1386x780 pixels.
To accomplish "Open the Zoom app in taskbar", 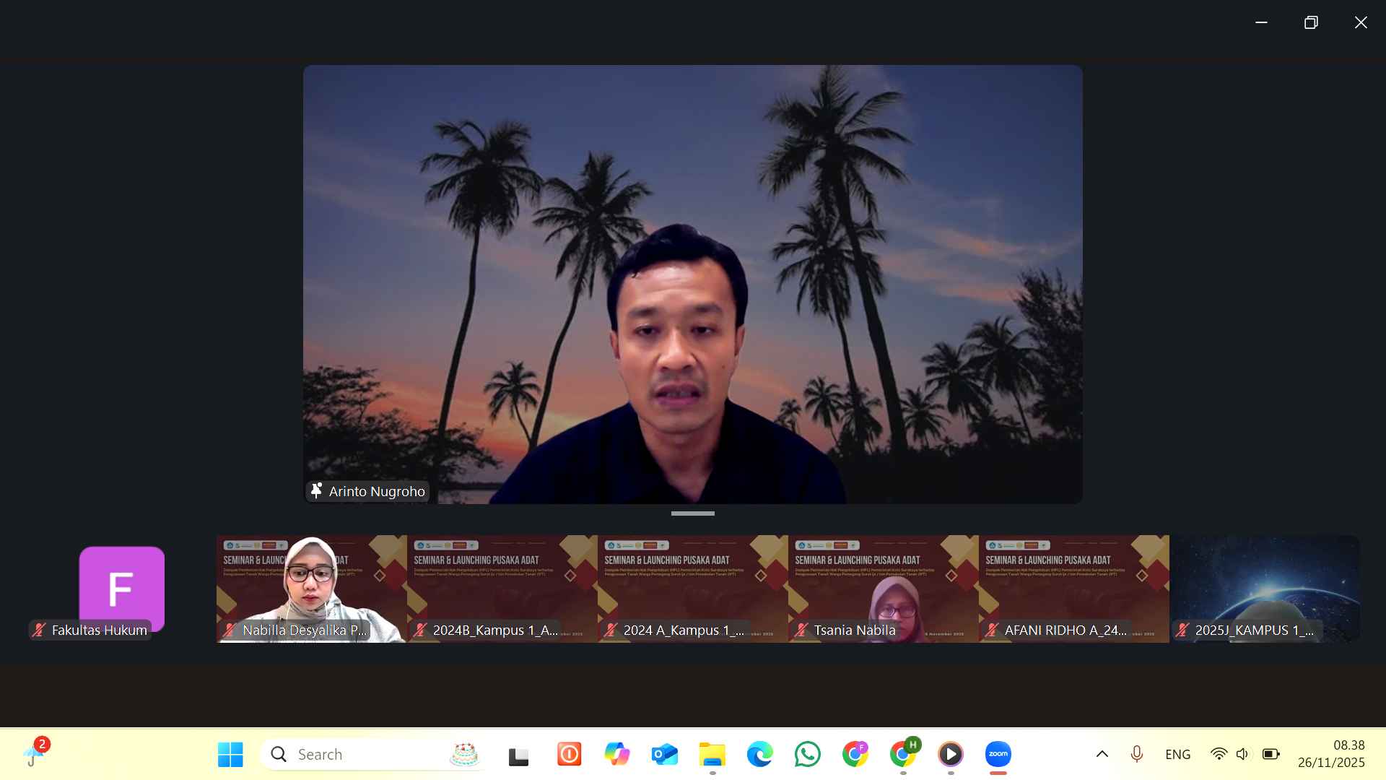I will pos(998,754).
